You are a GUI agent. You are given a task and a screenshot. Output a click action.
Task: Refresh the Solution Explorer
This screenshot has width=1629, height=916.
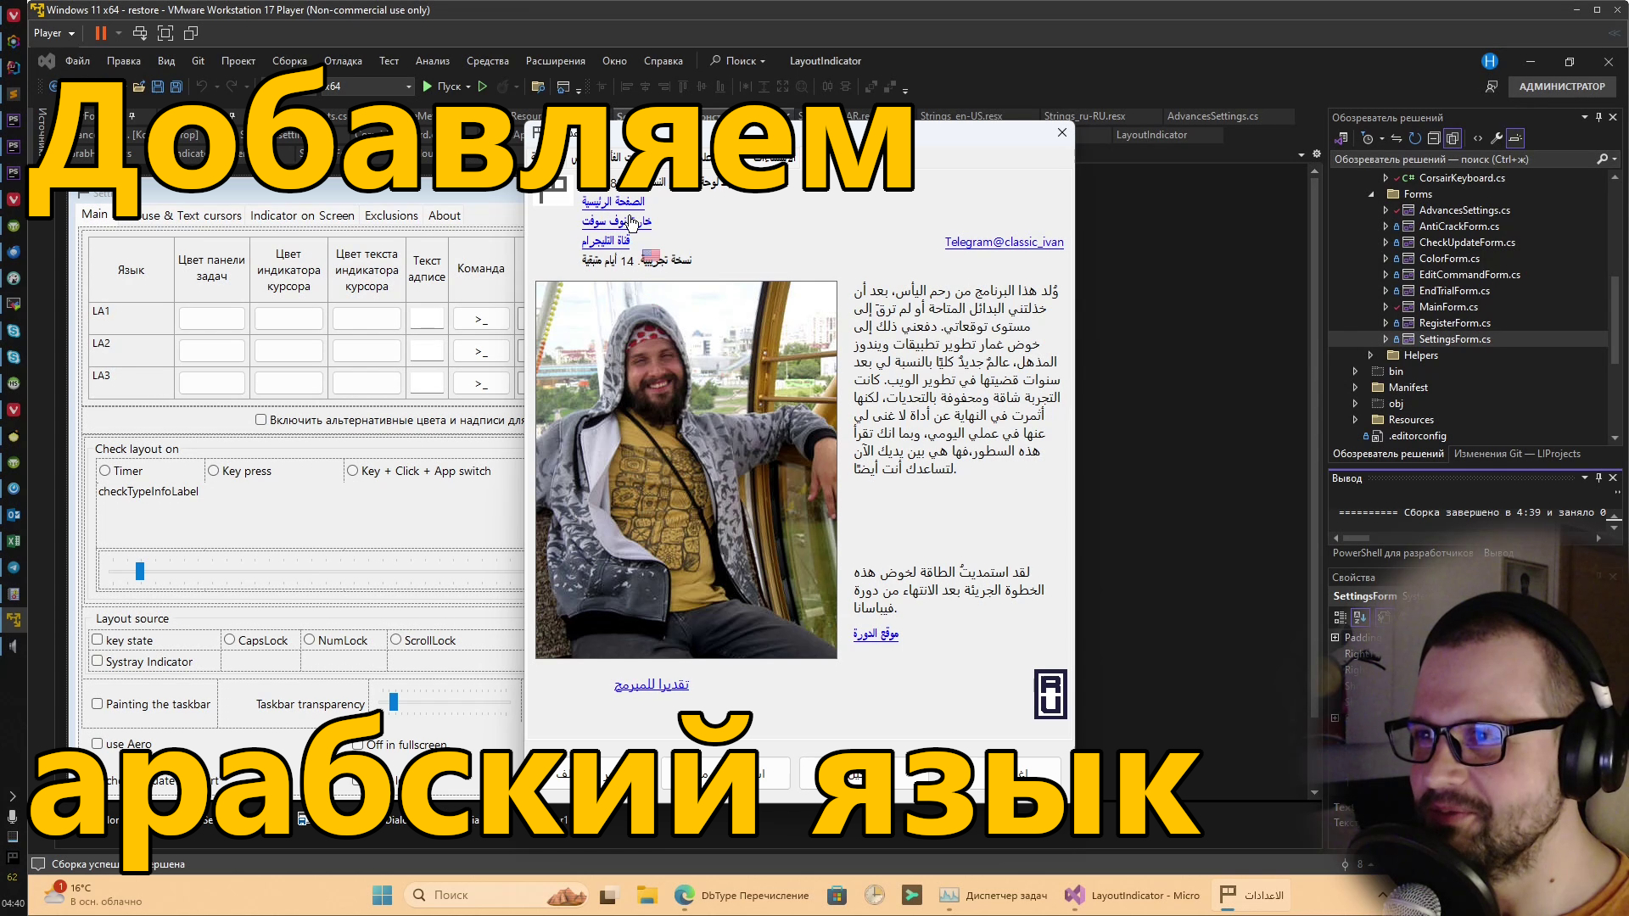(1414, 138)
